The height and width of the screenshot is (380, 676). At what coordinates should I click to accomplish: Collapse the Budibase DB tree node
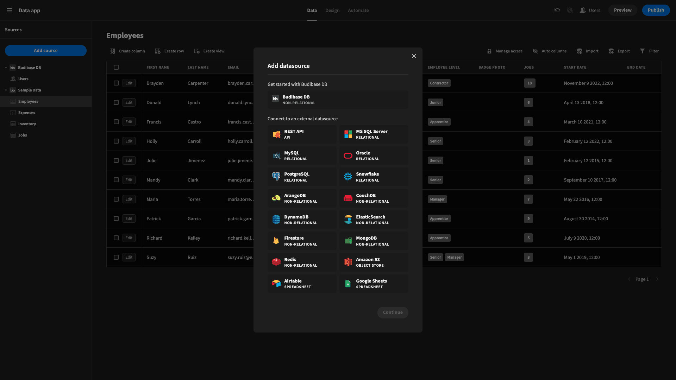pos(6,68)
